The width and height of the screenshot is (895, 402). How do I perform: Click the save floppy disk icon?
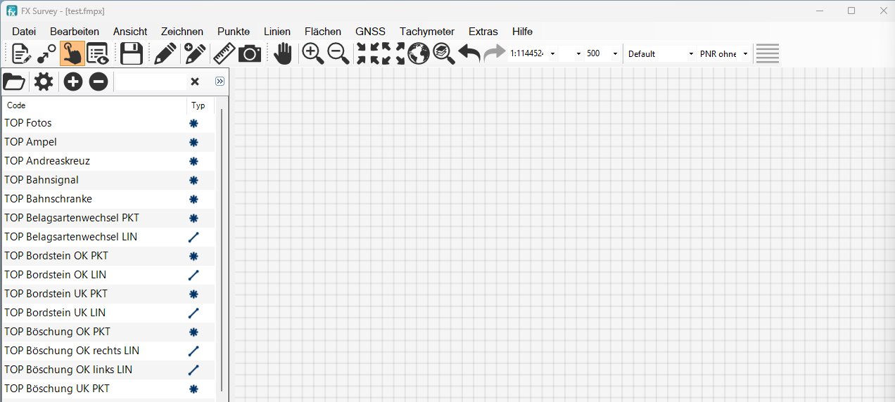pos(132,53)
